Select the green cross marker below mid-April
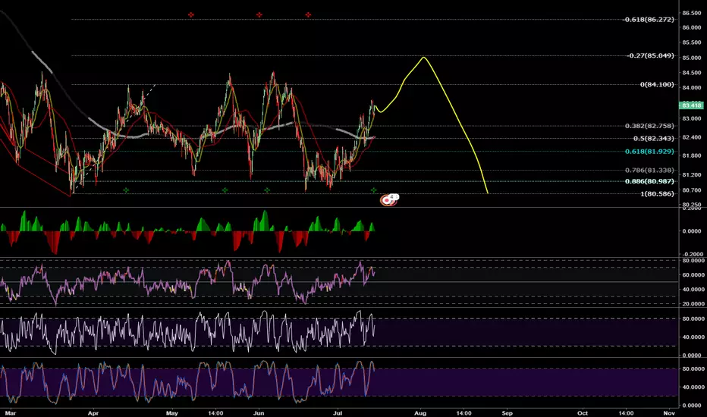This screenshot has width=707, height=417. 126,190
